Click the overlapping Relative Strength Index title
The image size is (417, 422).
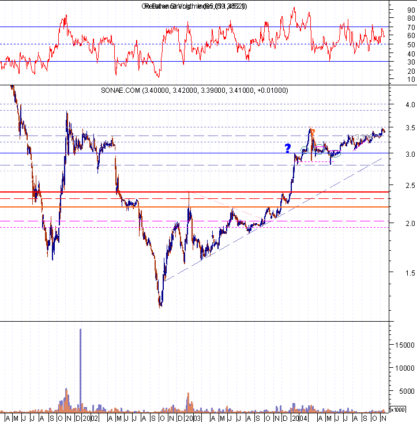[x=194, y=6]
